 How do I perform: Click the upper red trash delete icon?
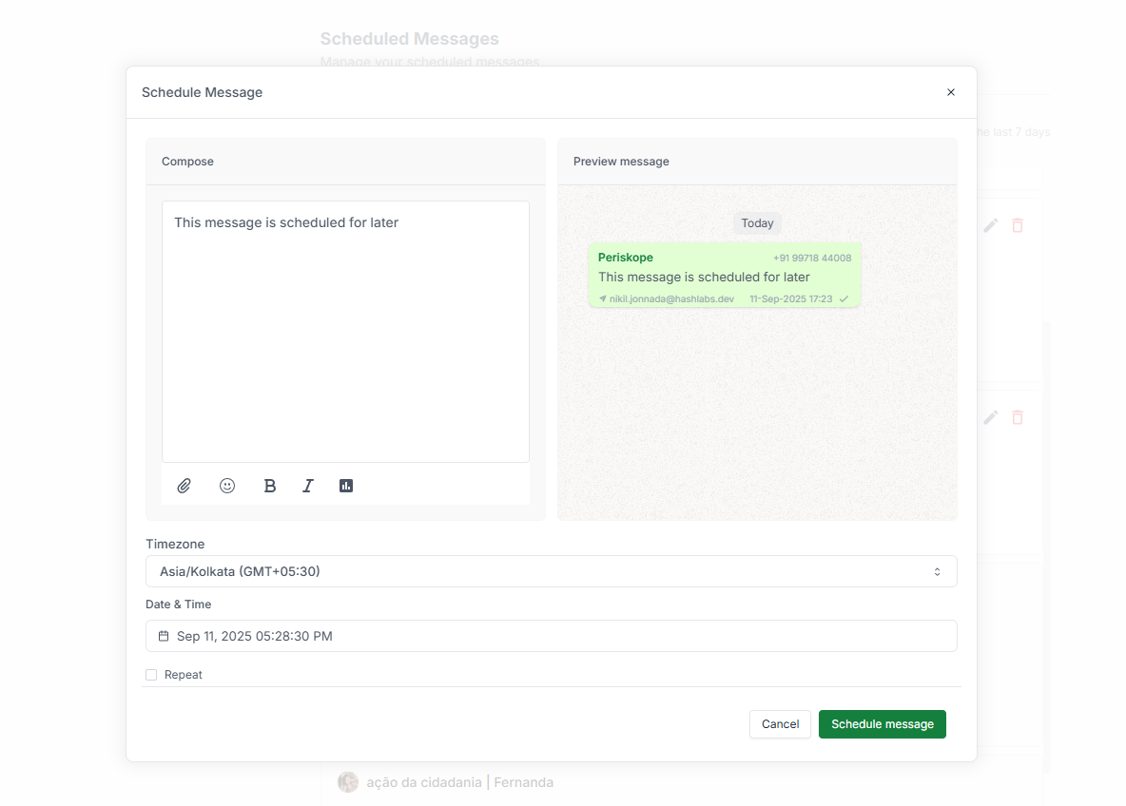point(1018,225)
